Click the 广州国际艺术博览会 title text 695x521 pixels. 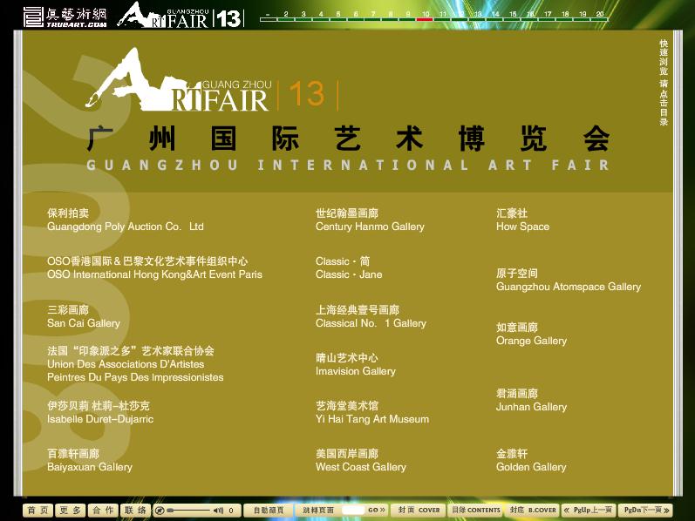tap(349, 139)
